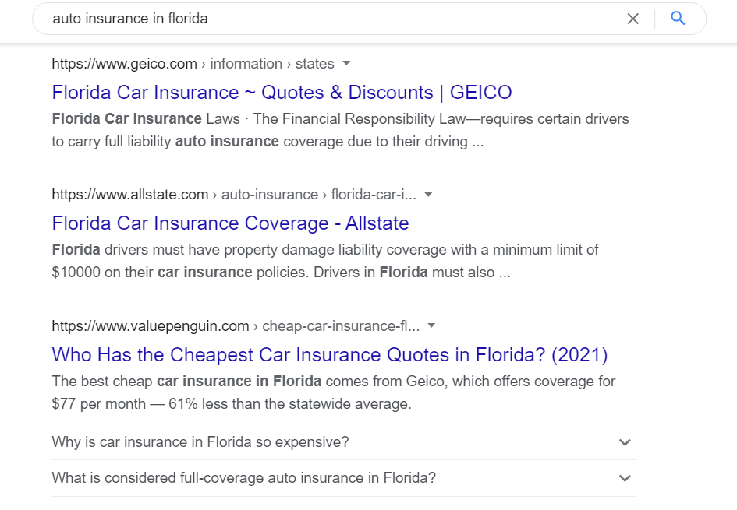The image size is (737, 510).
Task: Open 'Florida Car Insurance ~ Quotes & Discounts | GEICO'
Action: [282, 93]
